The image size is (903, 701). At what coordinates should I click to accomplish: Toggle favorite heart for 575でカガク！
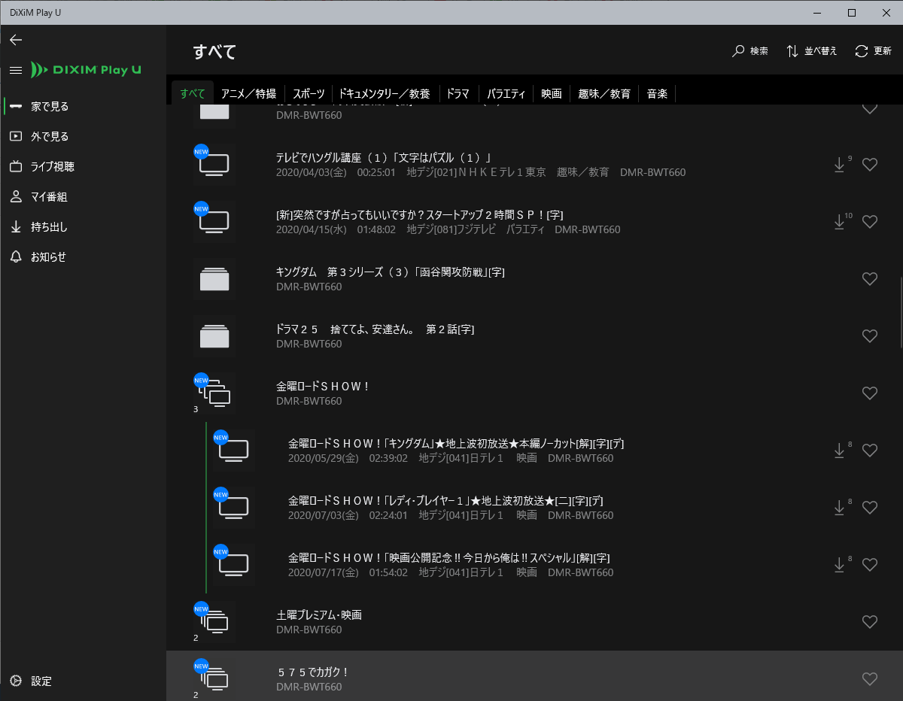pyautogui.click(x=870, y=679)
